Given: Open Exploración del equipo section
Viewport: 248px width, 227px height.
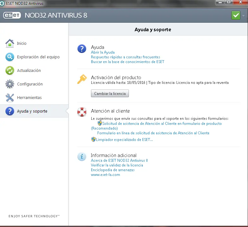Looking at the screenshot, I should pyautogui.click(x=38, y=57).
